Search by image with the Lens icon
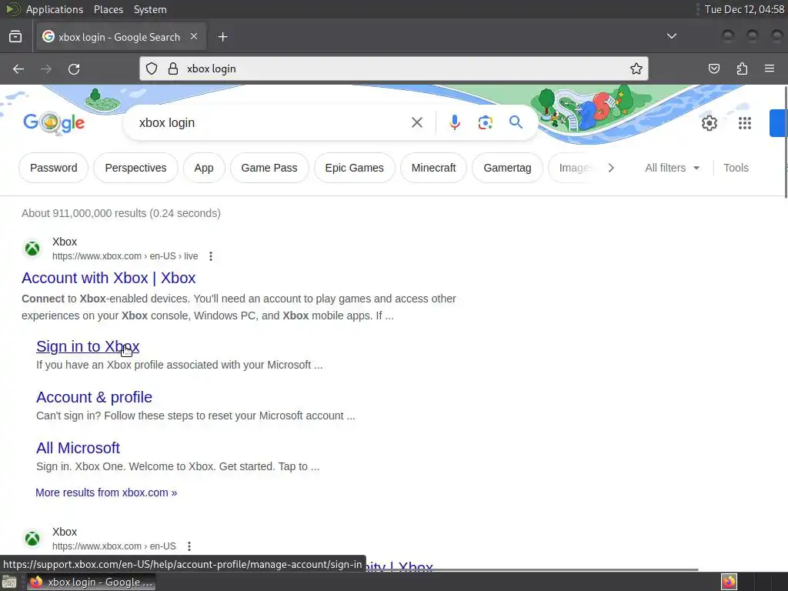 point(485,122)
